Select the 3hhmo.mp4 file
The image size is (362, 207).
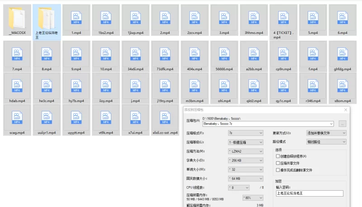254,20
